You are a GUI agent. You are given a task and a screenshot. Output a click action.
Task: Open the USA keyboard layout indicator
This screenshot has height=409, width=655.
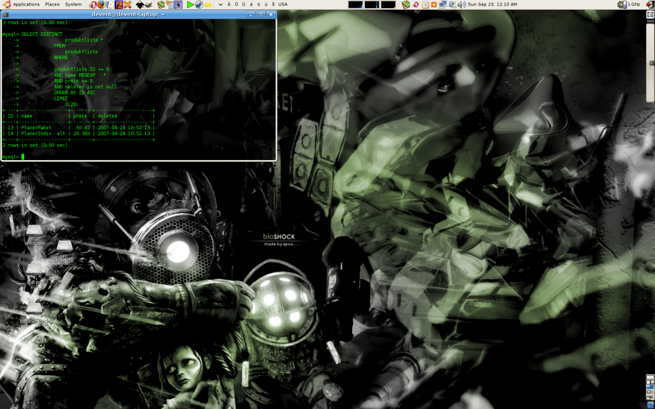pyautogui.click(x=283, y=5)
